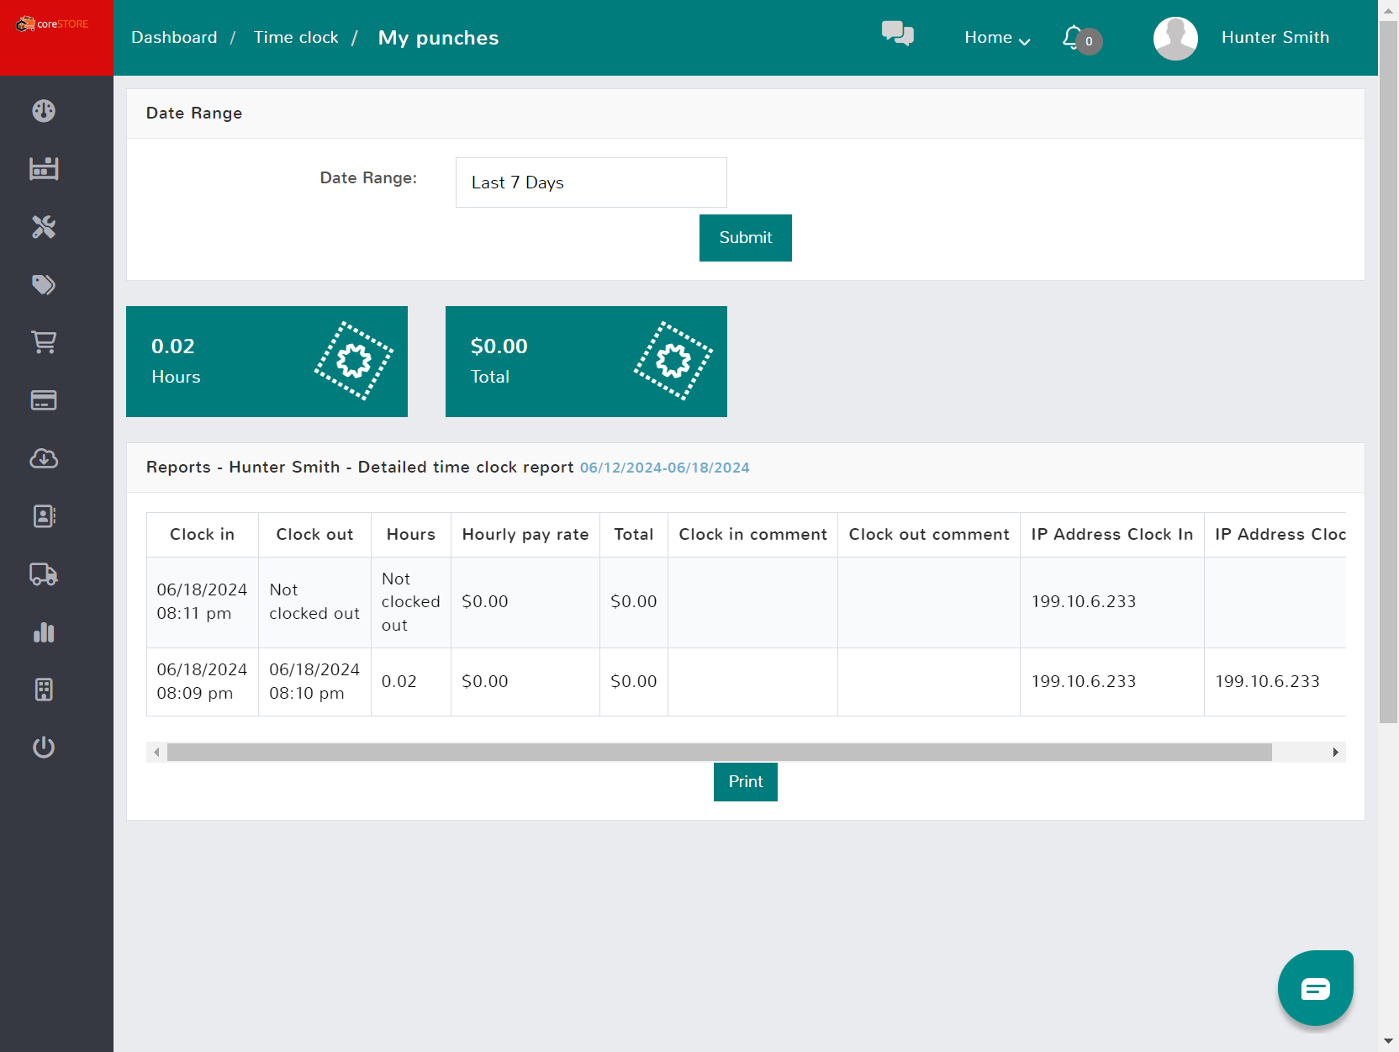1399x1052 pixels.
Task: Expand the Home dropdown menu
Action: coord(997,38)
